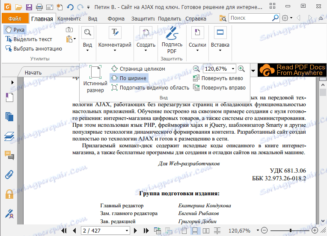Open the status bar zoom level dropdown arrow

coord(258,230)
